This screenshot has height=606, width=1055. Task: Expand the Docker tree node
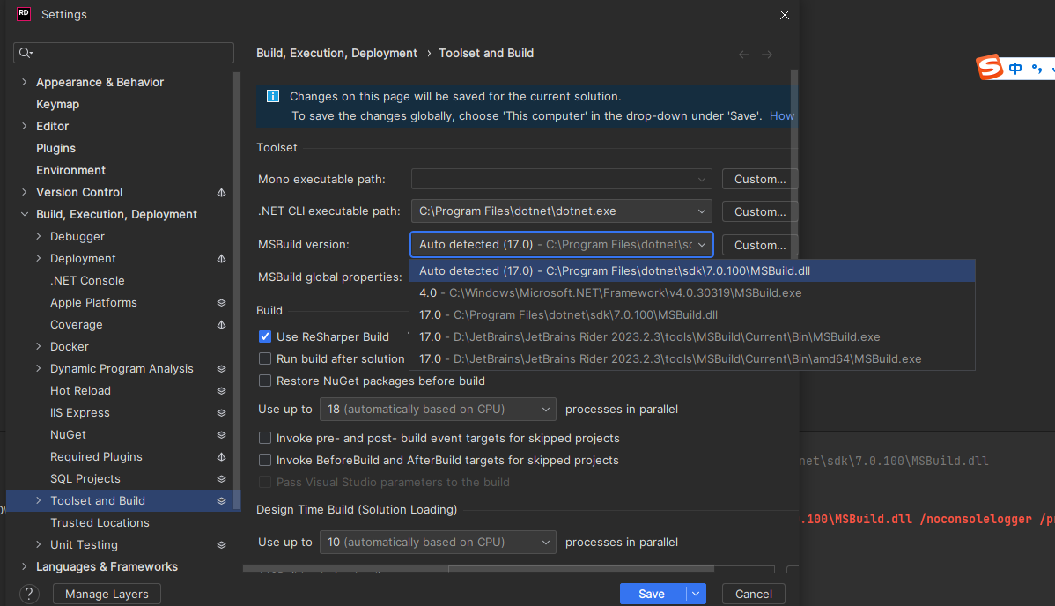point(39,346)
